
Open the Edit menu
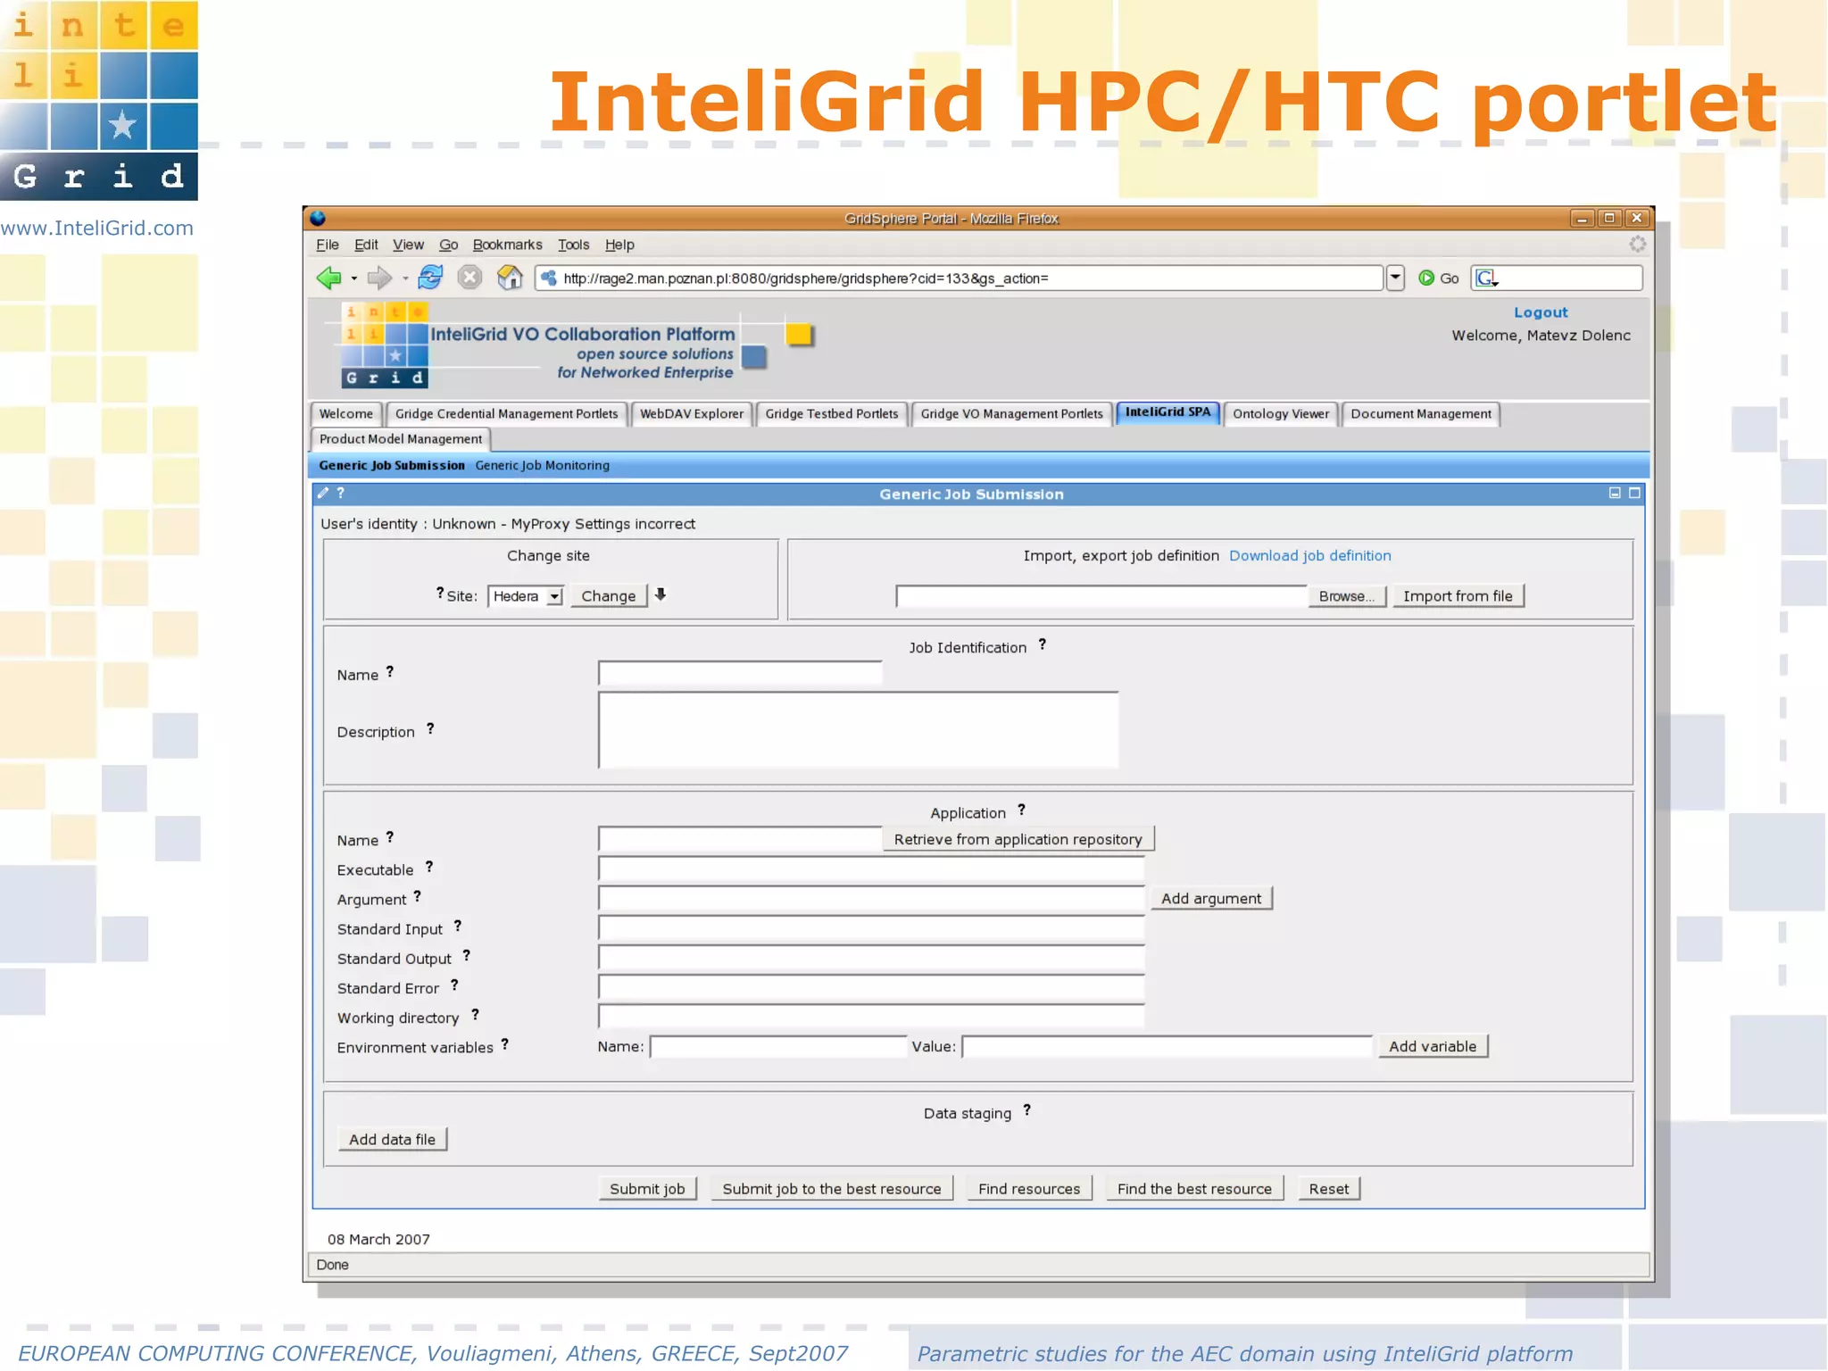click(366, 245)
